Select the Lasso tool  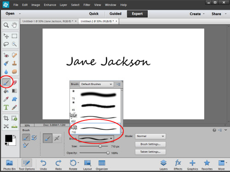(6, 44)
